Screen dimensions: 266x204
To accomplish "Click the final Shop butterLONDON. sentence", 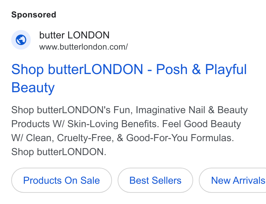I will point(59,152).
